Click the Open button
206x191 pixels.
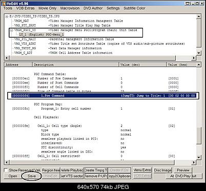coord(13,176)
